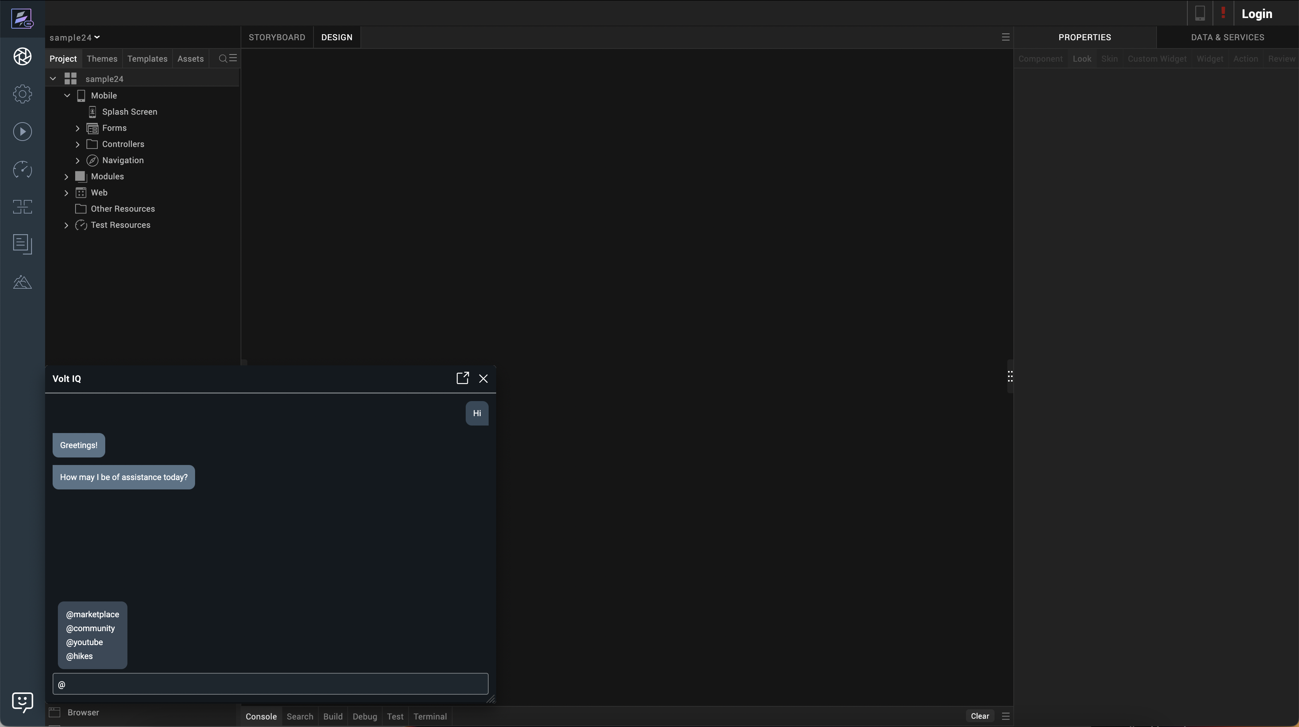
Task: Expand the Controllers folder
Action: 78,144
